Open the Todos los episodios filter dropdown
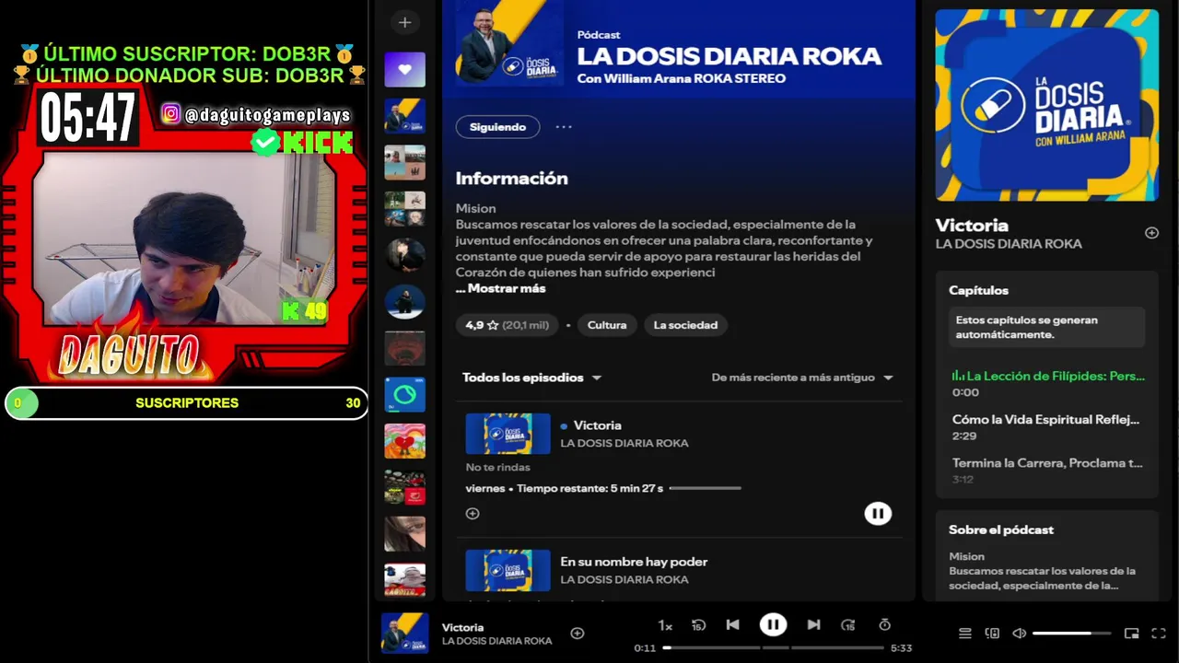 (531, 378)
